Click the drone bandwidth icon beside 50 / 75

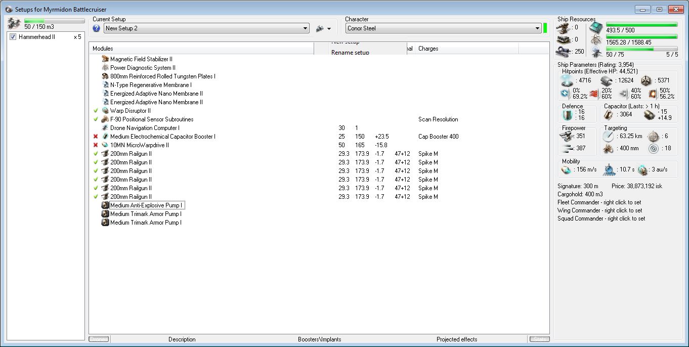pyautogui.click(x=596, y=52)
